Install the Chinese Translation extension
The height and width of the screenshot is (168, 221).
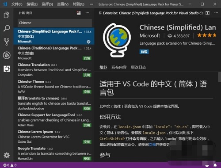click(87, 75)
